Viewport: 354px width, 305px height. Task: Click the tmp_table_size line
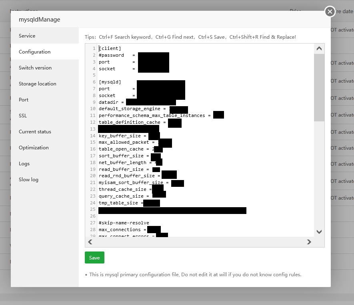(121, 203)
